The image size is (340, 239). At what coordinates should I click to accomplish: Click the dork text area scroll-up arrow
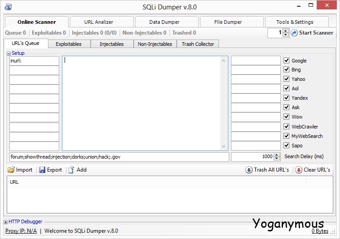click(x=223, y=61)
